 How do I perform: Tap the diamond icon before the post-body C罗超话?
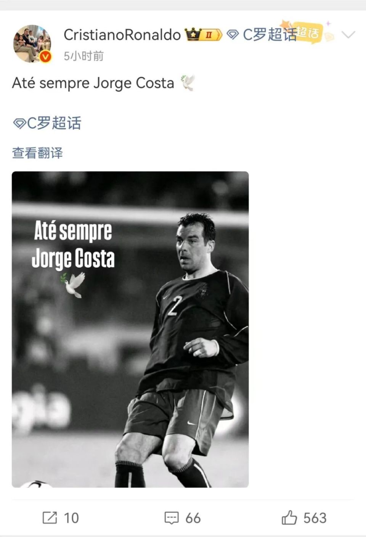coord(19,124)
